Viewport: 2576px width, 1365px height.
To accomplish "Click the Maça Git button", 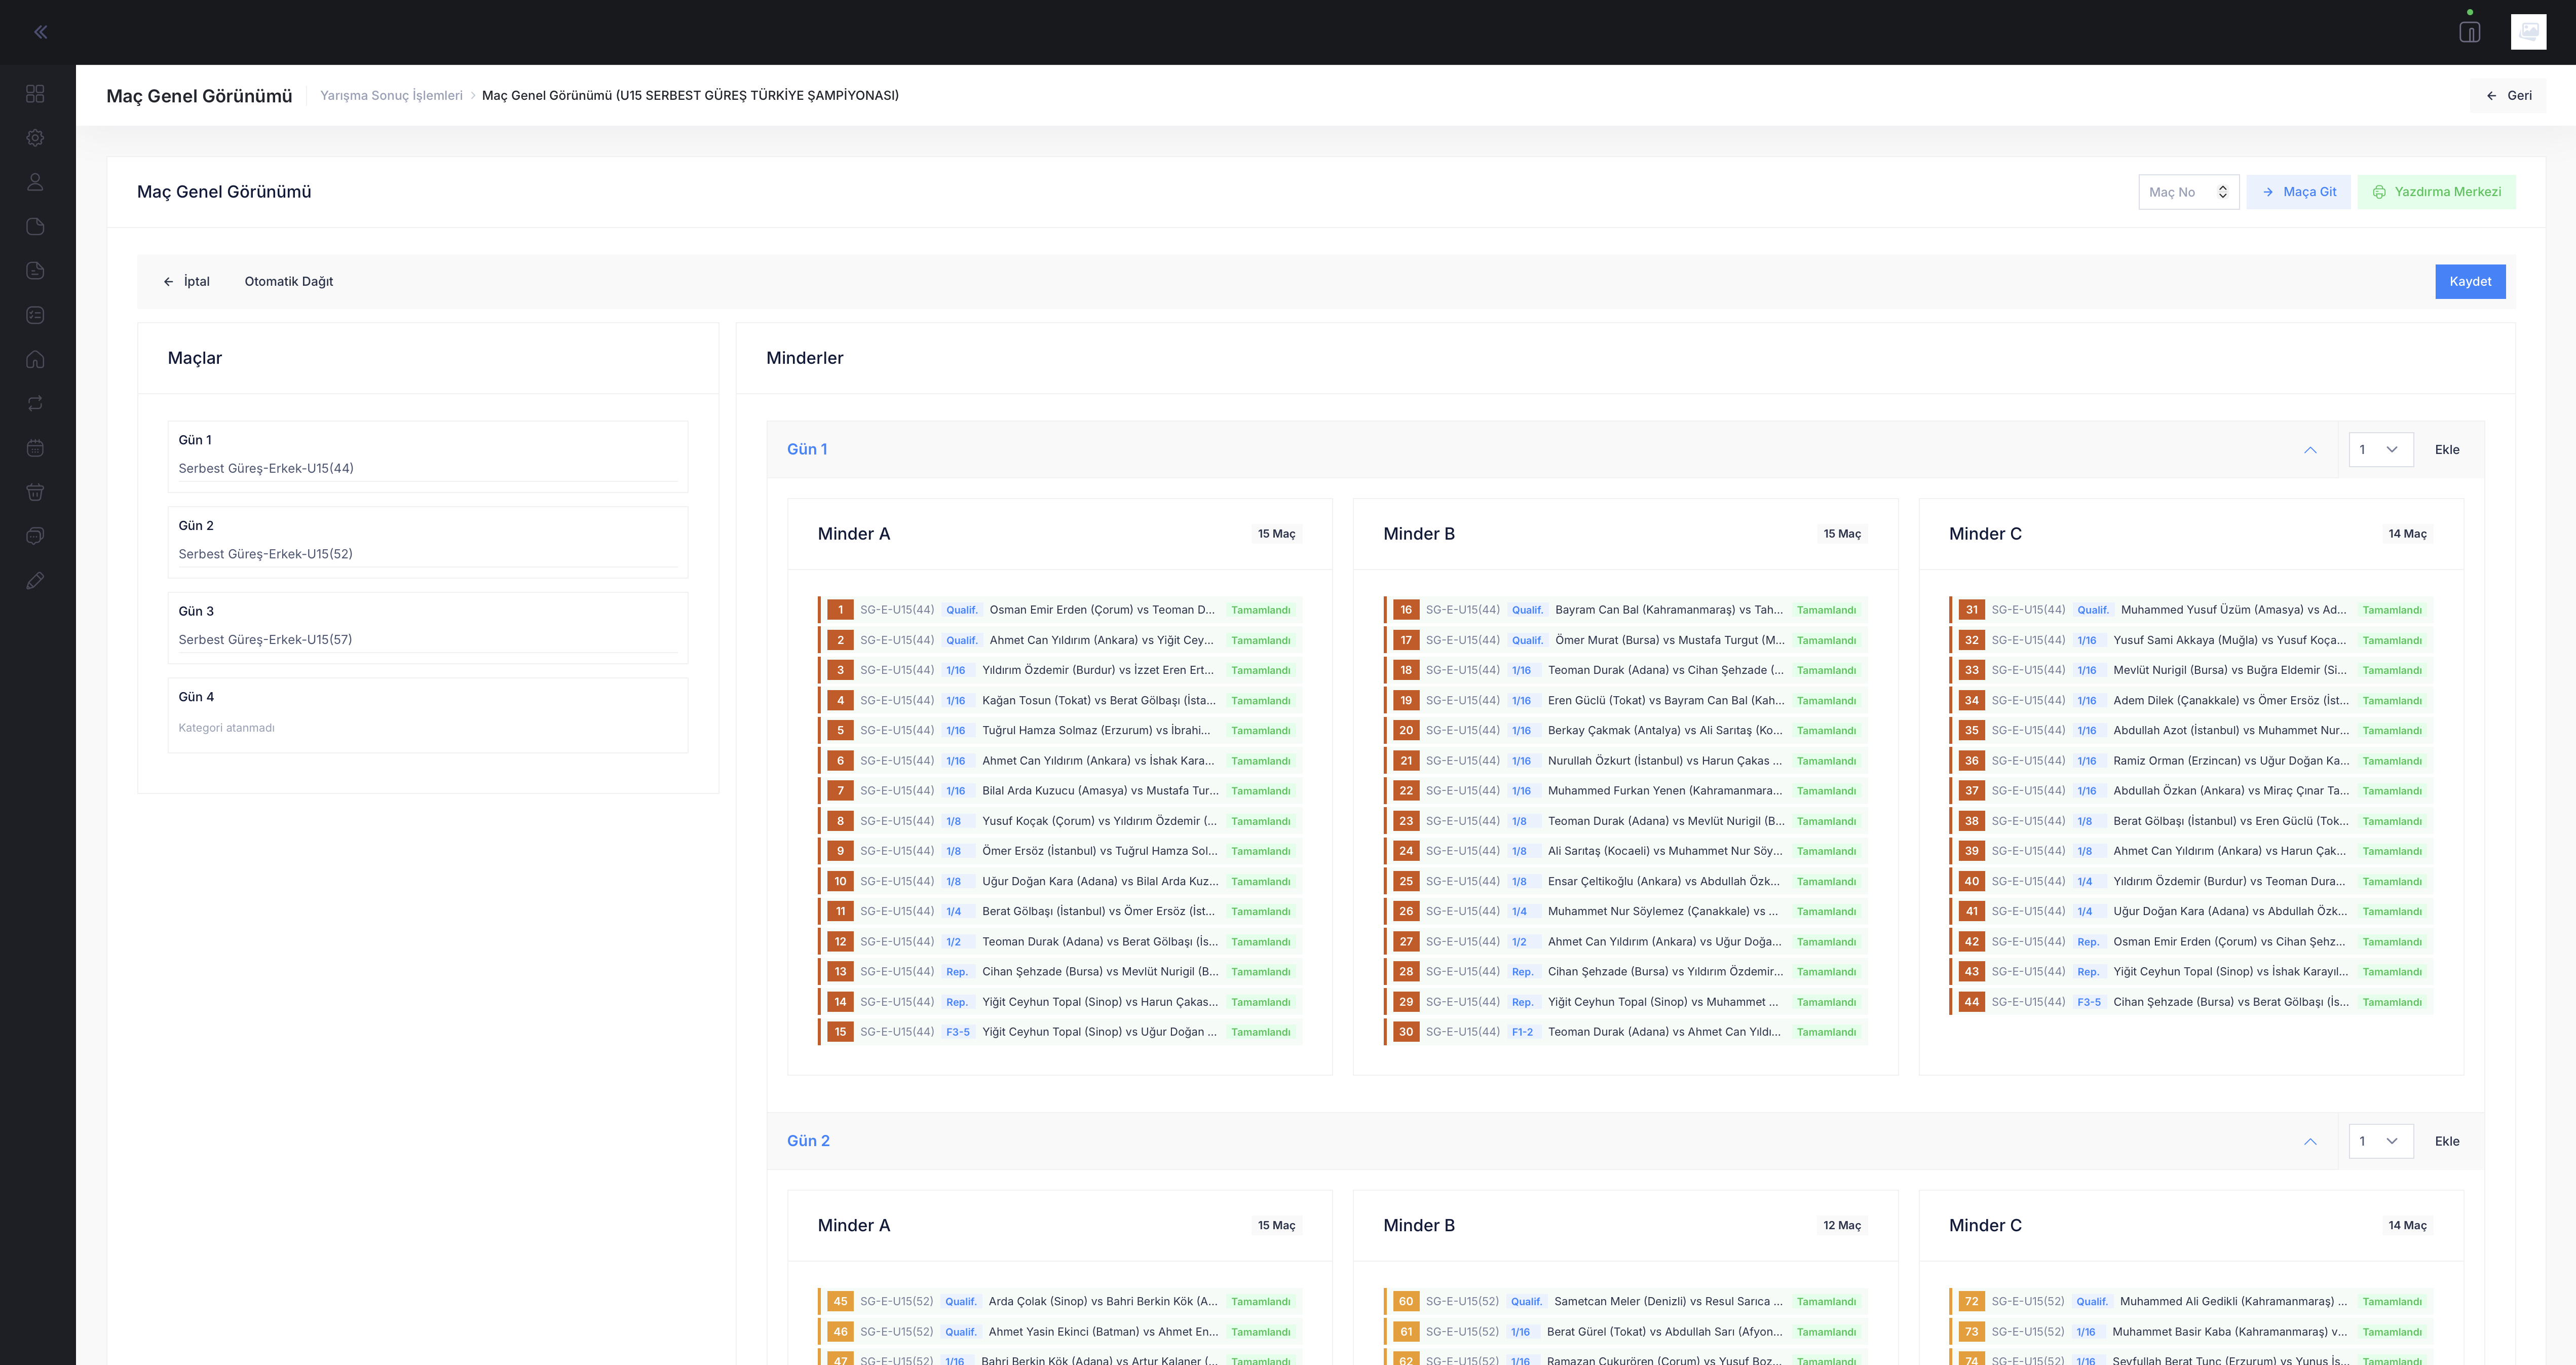I will tap(2298, 192).
